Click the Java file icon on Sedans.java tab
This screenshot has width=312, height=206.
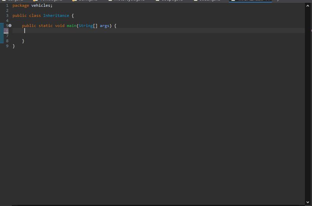tap(196, 1)
